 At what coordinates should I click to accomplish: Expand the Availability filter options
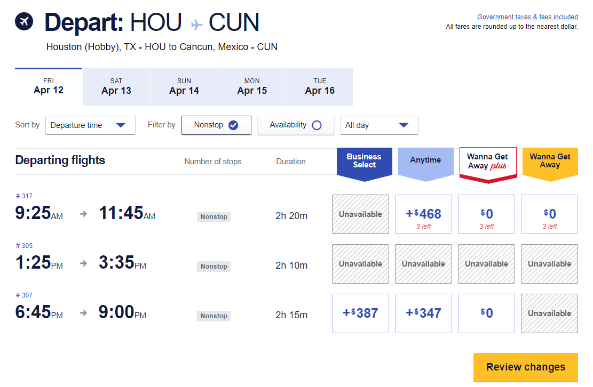pyautogui.click(x=296, y=125)
